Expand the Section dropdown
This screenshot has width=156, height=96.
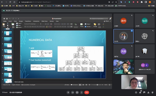click(19, 27)
